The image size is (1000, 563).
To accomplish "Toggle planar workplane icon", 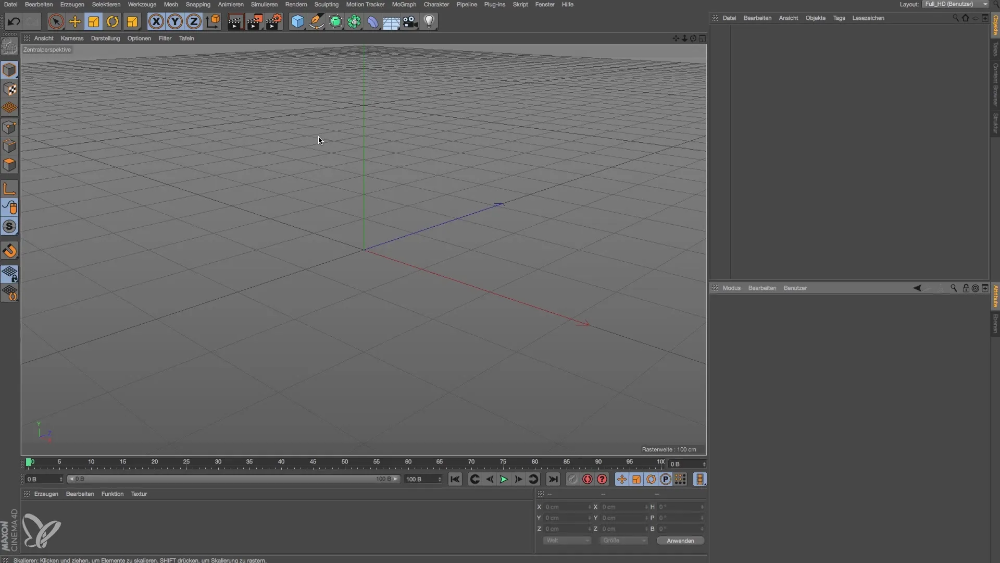I will [x=9, y=293].
